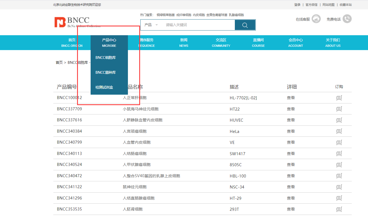Click cart icon for HT-29 row

[339, 198]
